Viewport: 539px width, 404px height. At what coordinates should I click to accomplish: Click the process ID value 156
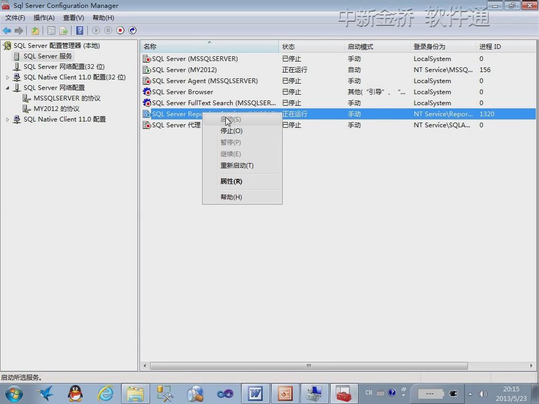point(485,70)
